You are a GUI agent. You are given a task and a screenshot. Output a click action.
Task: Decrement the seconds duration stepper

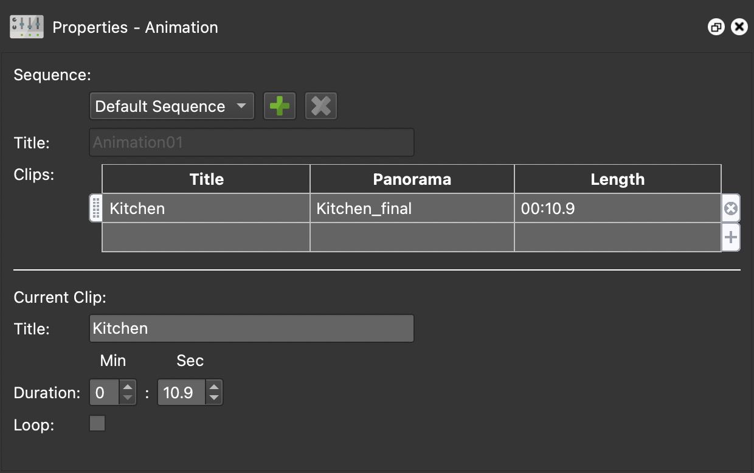click(213, 396)
